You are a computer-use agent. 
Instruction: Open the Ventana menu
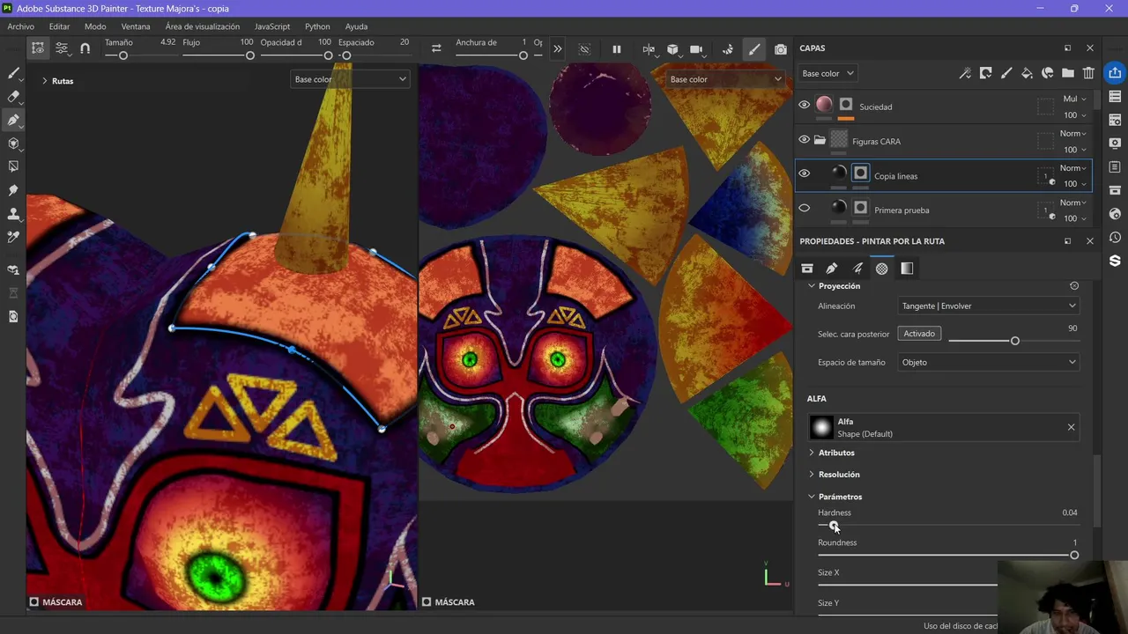(136, 26)
